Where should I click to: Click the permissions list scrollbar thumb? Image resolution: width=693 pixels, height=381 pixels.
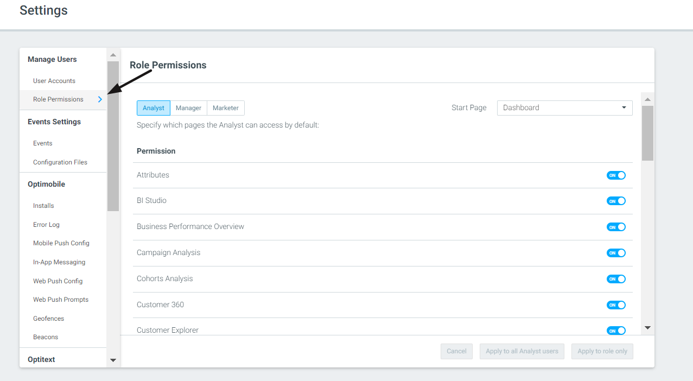click(x=647, y=133)
